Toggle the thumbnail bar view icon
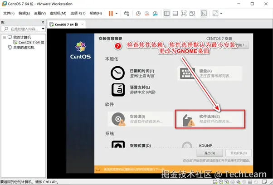Screen dimensions: 273x185 pos(175,14)
